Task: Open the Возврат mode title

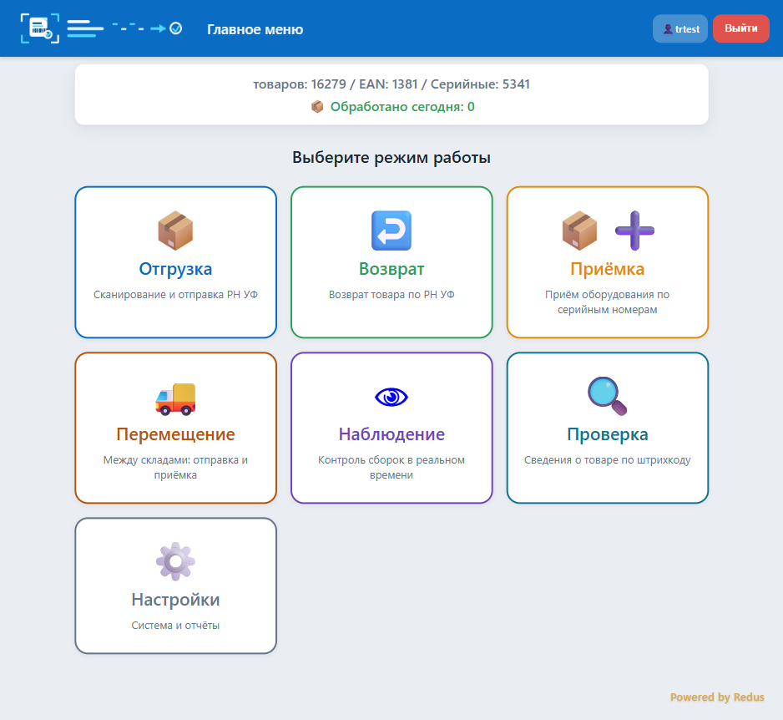Action: point(391,269)
